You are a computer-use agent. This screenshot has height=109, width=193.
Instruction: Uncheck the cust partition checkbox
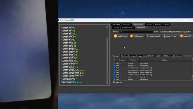coord(114,77)
